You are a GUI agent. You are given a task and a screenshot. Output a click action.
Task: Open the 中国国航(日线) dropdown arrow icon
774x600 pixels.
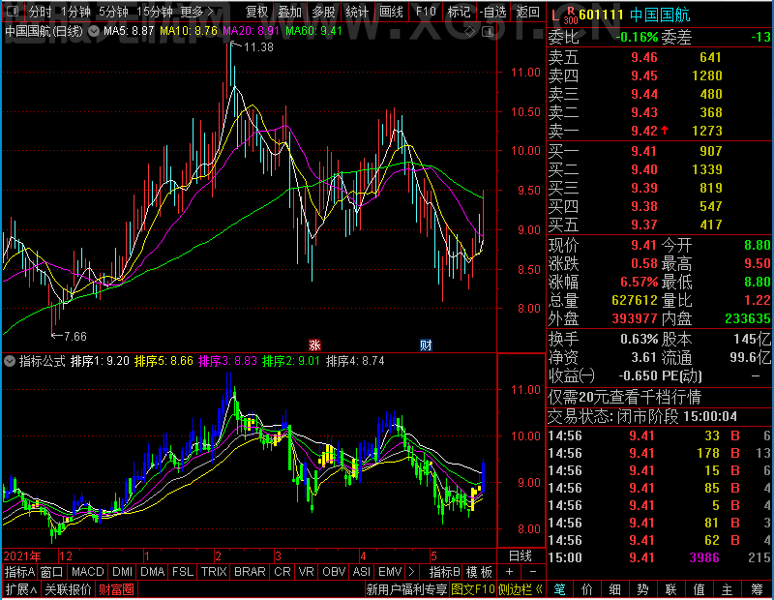click(93, 31)
